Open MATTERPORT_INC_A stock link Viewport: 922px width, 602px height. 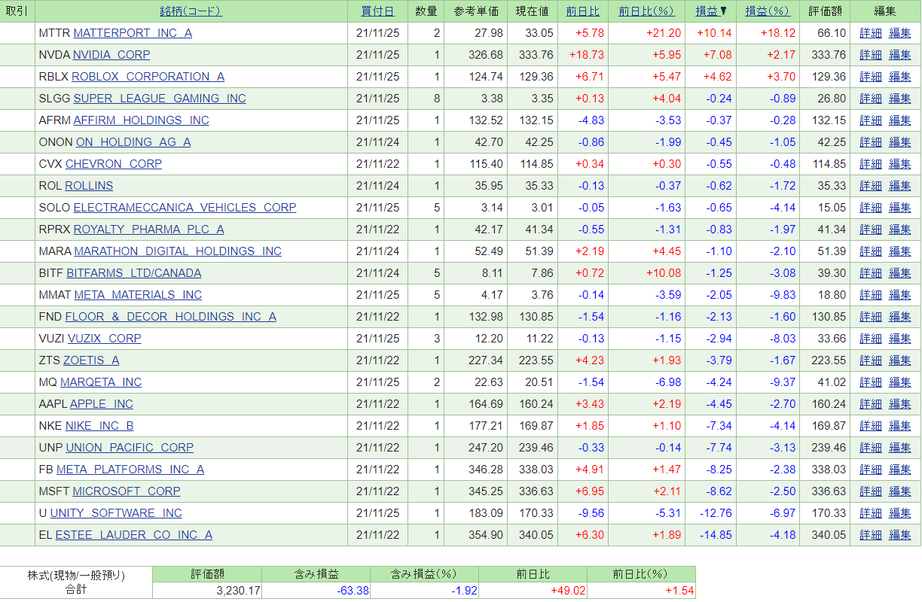point(133,33)
